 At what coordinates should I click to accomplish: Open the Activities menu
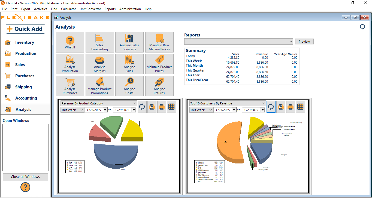point(41,9)
